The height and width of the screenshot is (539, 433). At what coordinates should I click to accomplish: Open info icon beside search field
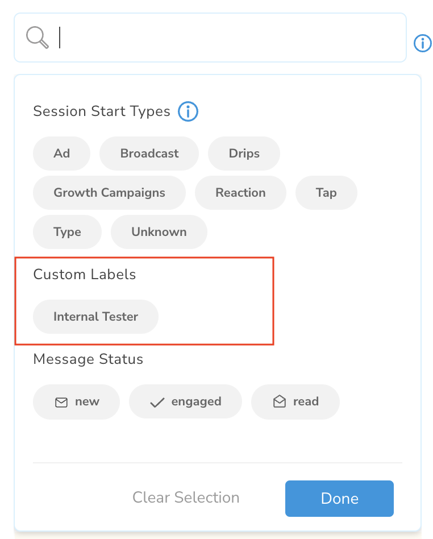[422, 43]
